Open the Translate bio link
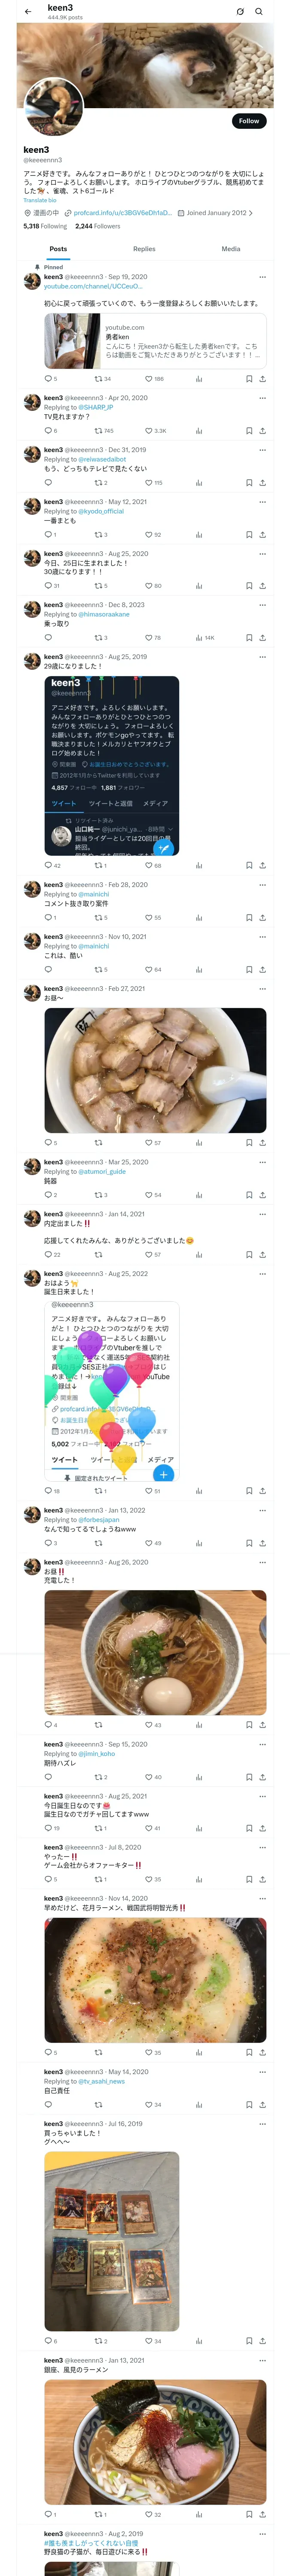Screen dimensions: 290x2576 [x=40, y=200]
